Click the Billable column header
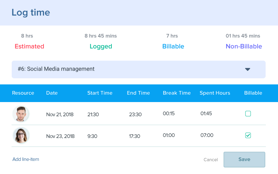This screenshot has width=278, height=174. click(253, 93)
